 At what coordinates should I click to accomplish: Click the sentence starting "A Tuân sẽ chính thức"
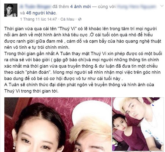pyautogui.click(x=79, y=85)
